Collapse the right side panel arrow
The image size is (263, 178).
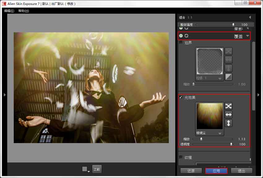click(258, 95)
